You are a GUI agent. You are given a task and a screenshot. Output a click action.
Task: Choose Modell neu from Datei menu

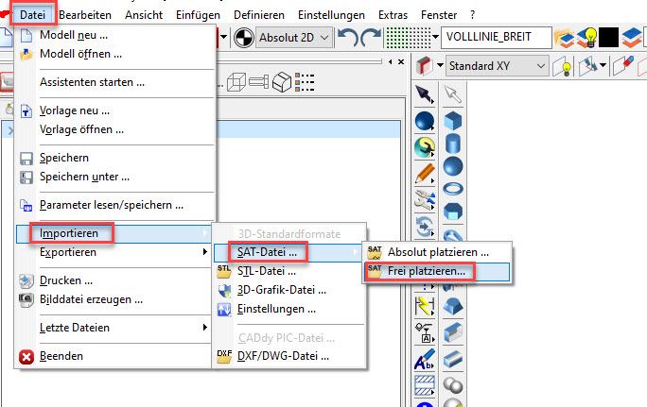coord(115,35)
